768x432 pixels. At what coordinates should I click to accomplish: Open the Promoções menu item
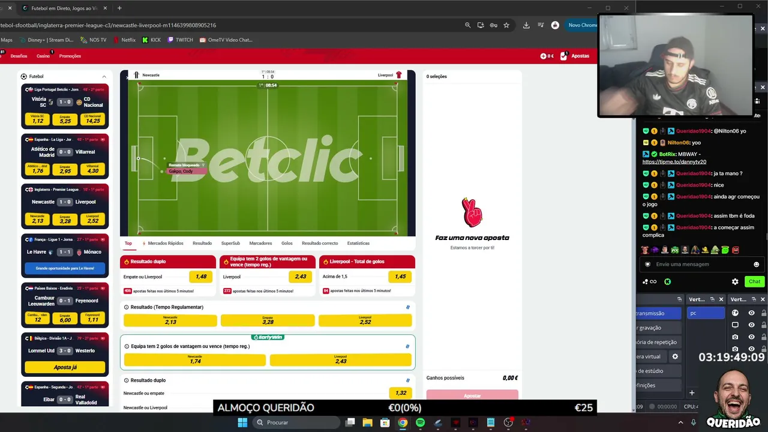coord(70,56)
